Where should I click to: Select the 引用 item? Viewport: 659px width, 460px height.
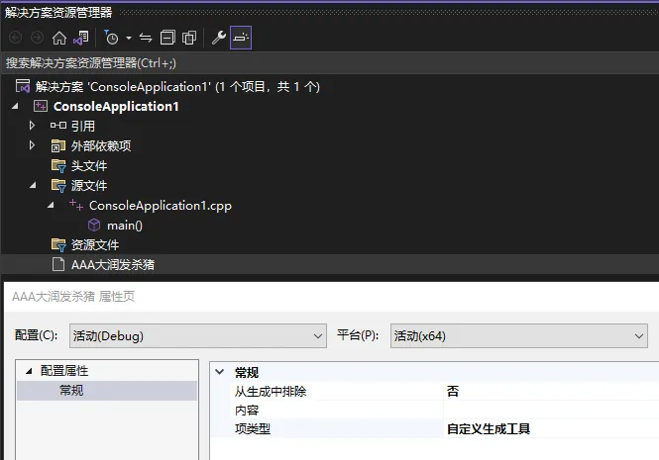point(83,126)
